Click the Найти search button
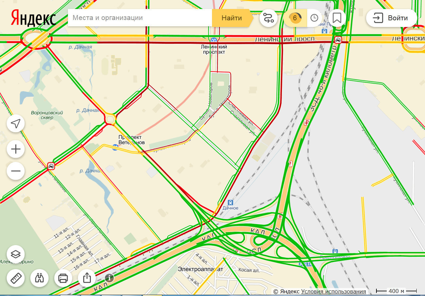This screenshot has height=296, width=425. 232,18
